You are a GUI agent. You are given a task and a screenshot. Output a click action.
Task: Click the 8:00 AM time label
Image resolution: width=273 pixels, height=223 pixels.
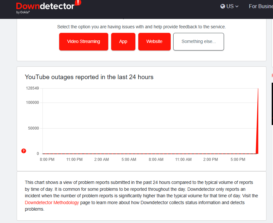[156, 160]
